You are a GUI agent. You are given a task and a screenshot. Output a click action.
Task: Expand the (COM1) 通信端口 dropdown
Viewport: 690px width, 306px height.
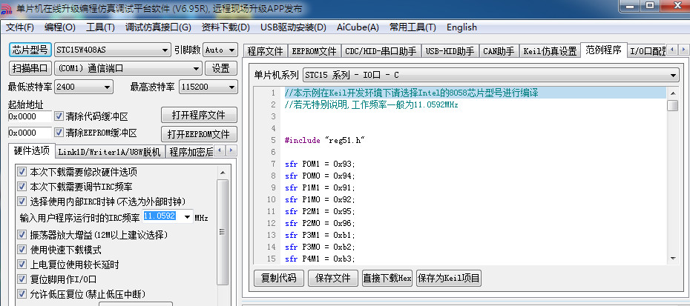[x=197, y=69]
